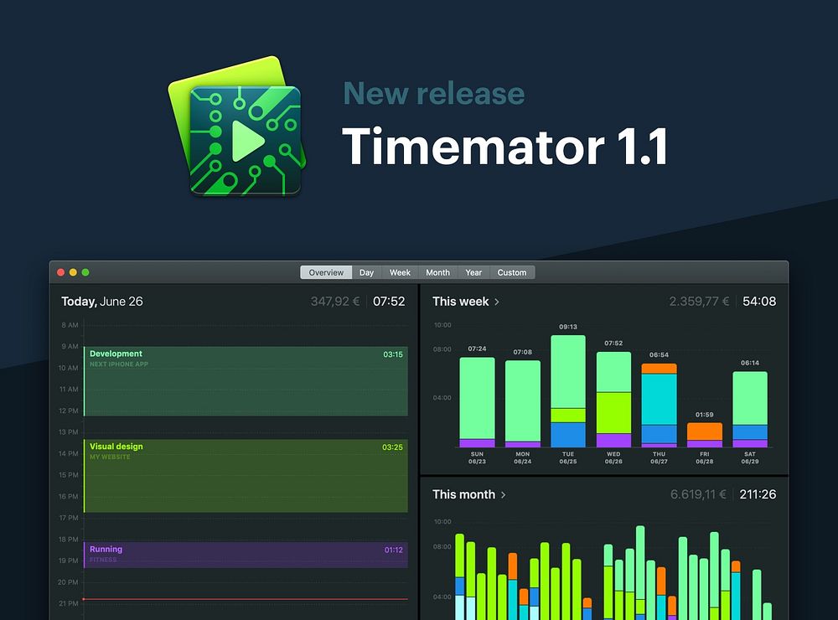838x620 pixels.
Task: Click the 01:12 Running duration
Action: (393, 550)
